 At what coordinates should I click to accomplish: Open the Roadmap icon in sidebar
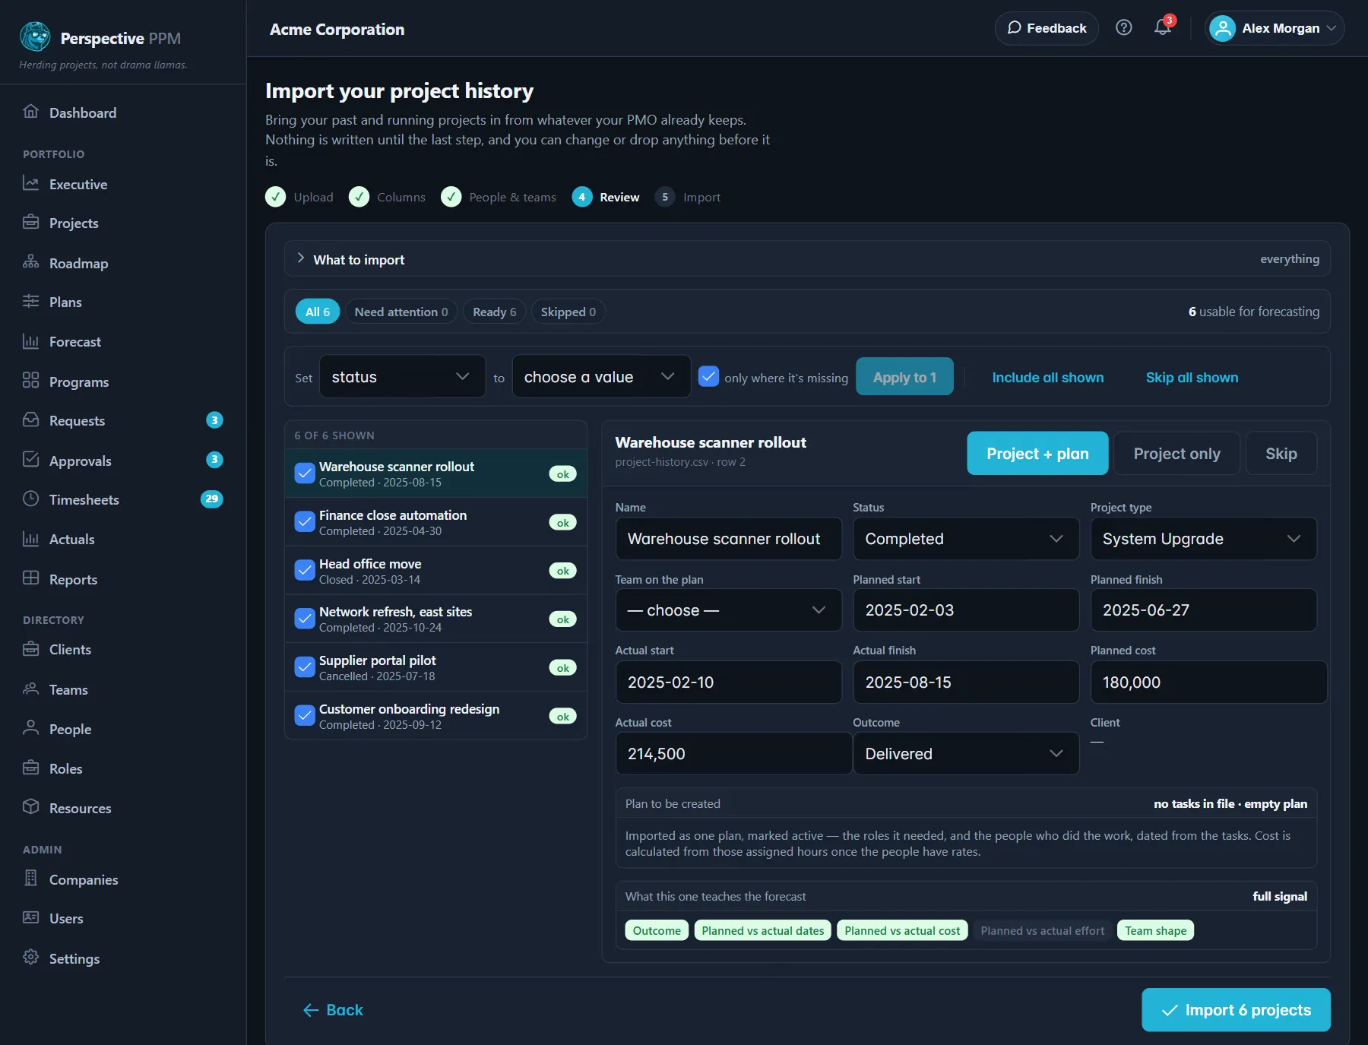coord(30,262)
